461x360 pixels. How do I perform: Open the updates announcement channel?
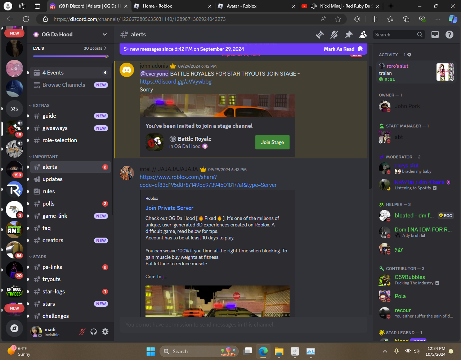71,179
